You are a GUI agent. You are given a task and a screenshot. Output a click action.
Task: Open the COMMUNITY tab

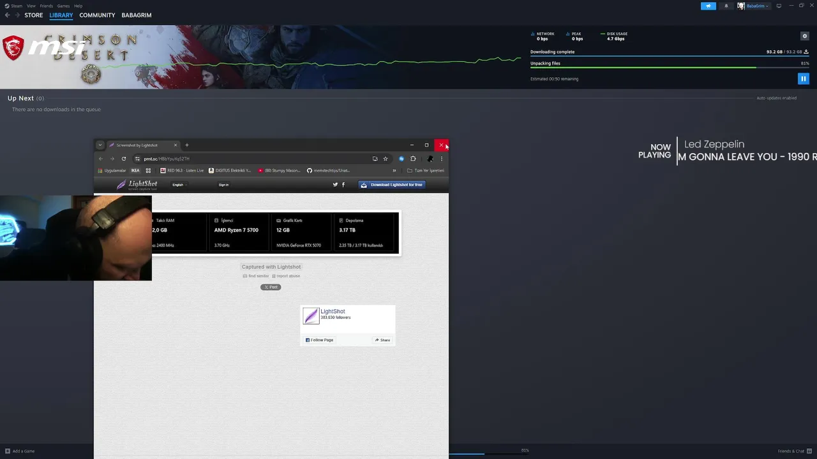pos(97,15)
